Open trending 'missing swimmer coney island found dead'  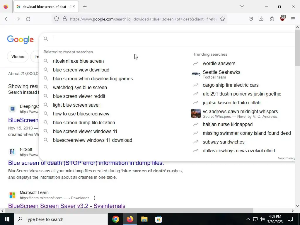247,133
